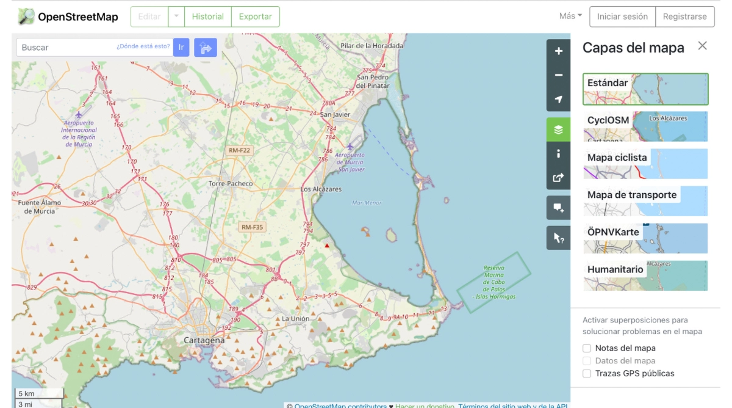Toggle the map layers panel icon

coord(558,129)
